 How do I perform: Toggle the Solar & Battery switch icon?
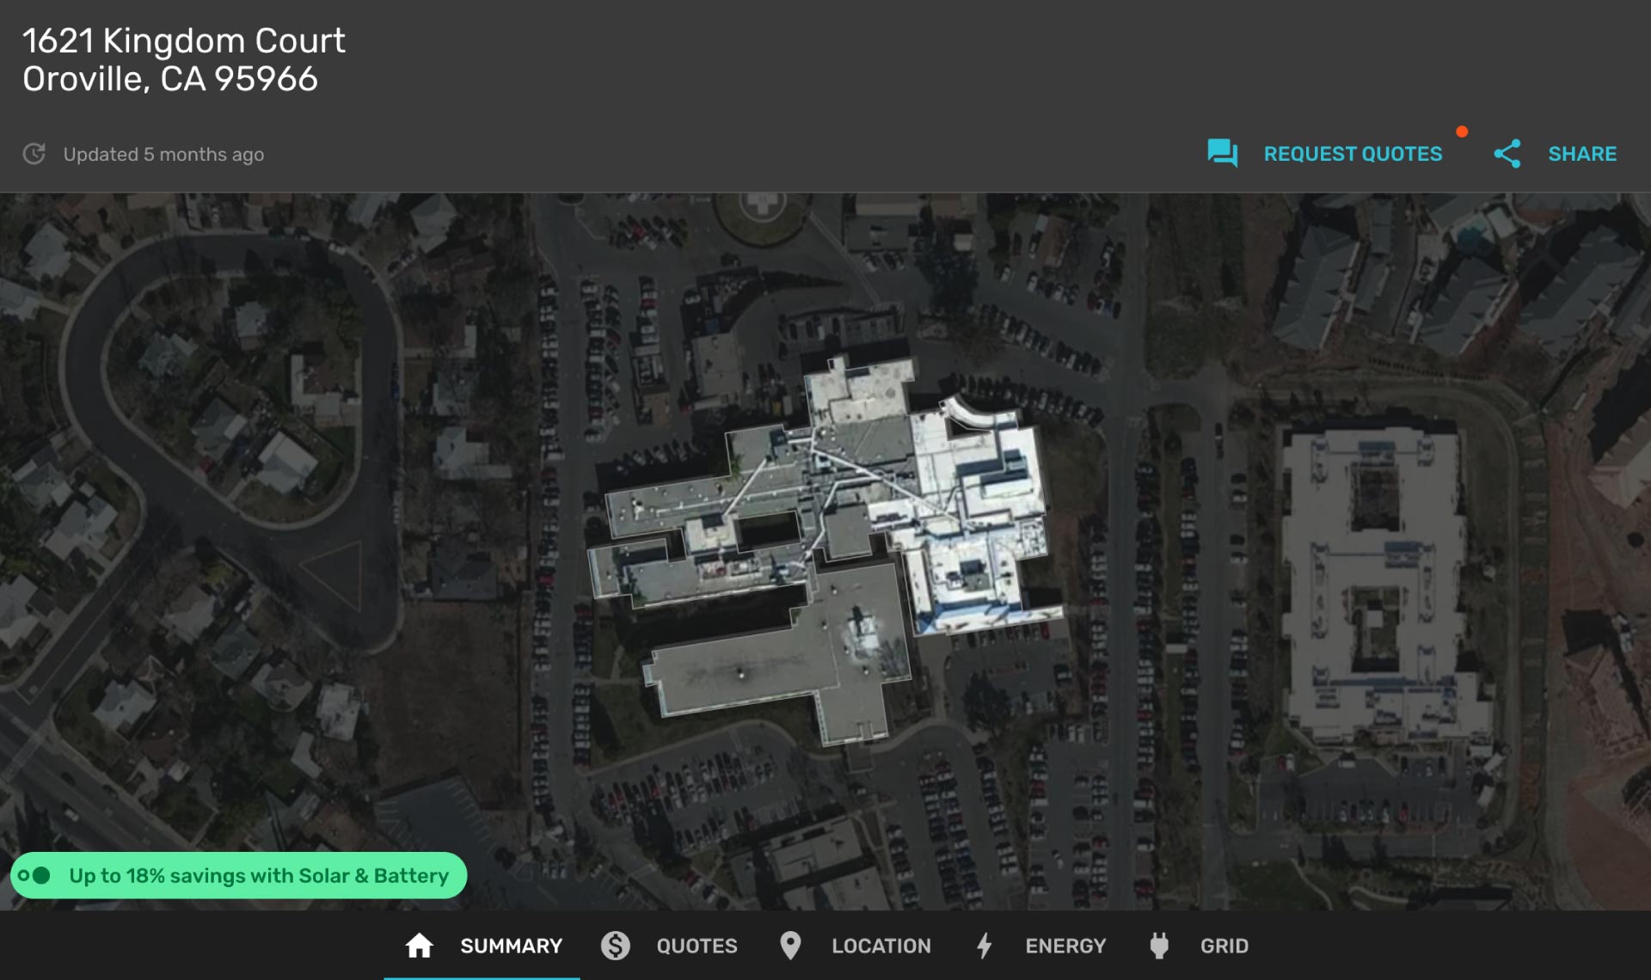pyautogui.click(x=35, y=875)
